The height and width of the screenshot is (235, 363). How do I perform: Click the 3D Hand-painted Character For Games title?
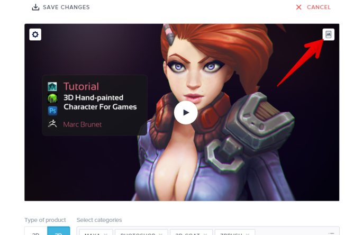(100, 102)
